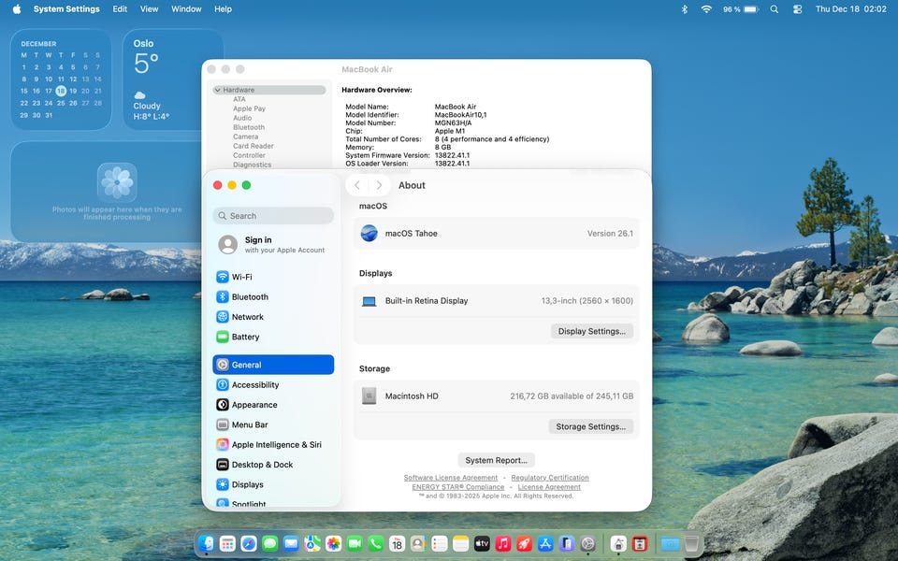Navigate back with the left chevron
The image size is (898, 561).
357,185
